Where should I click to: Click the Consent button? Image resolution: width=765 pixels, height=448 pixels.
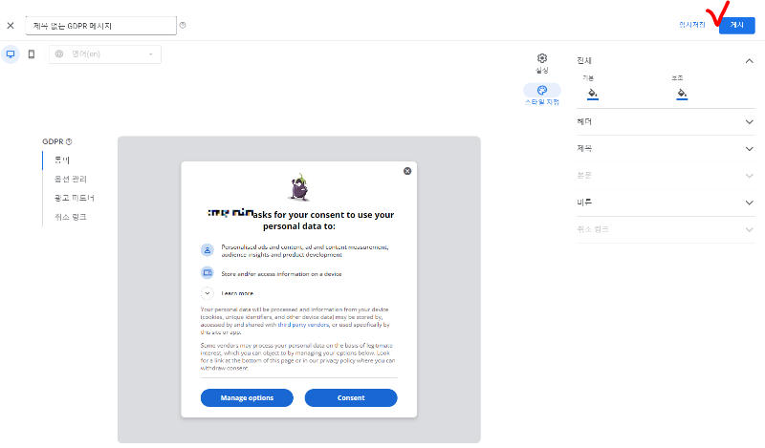tap(351, 397)
